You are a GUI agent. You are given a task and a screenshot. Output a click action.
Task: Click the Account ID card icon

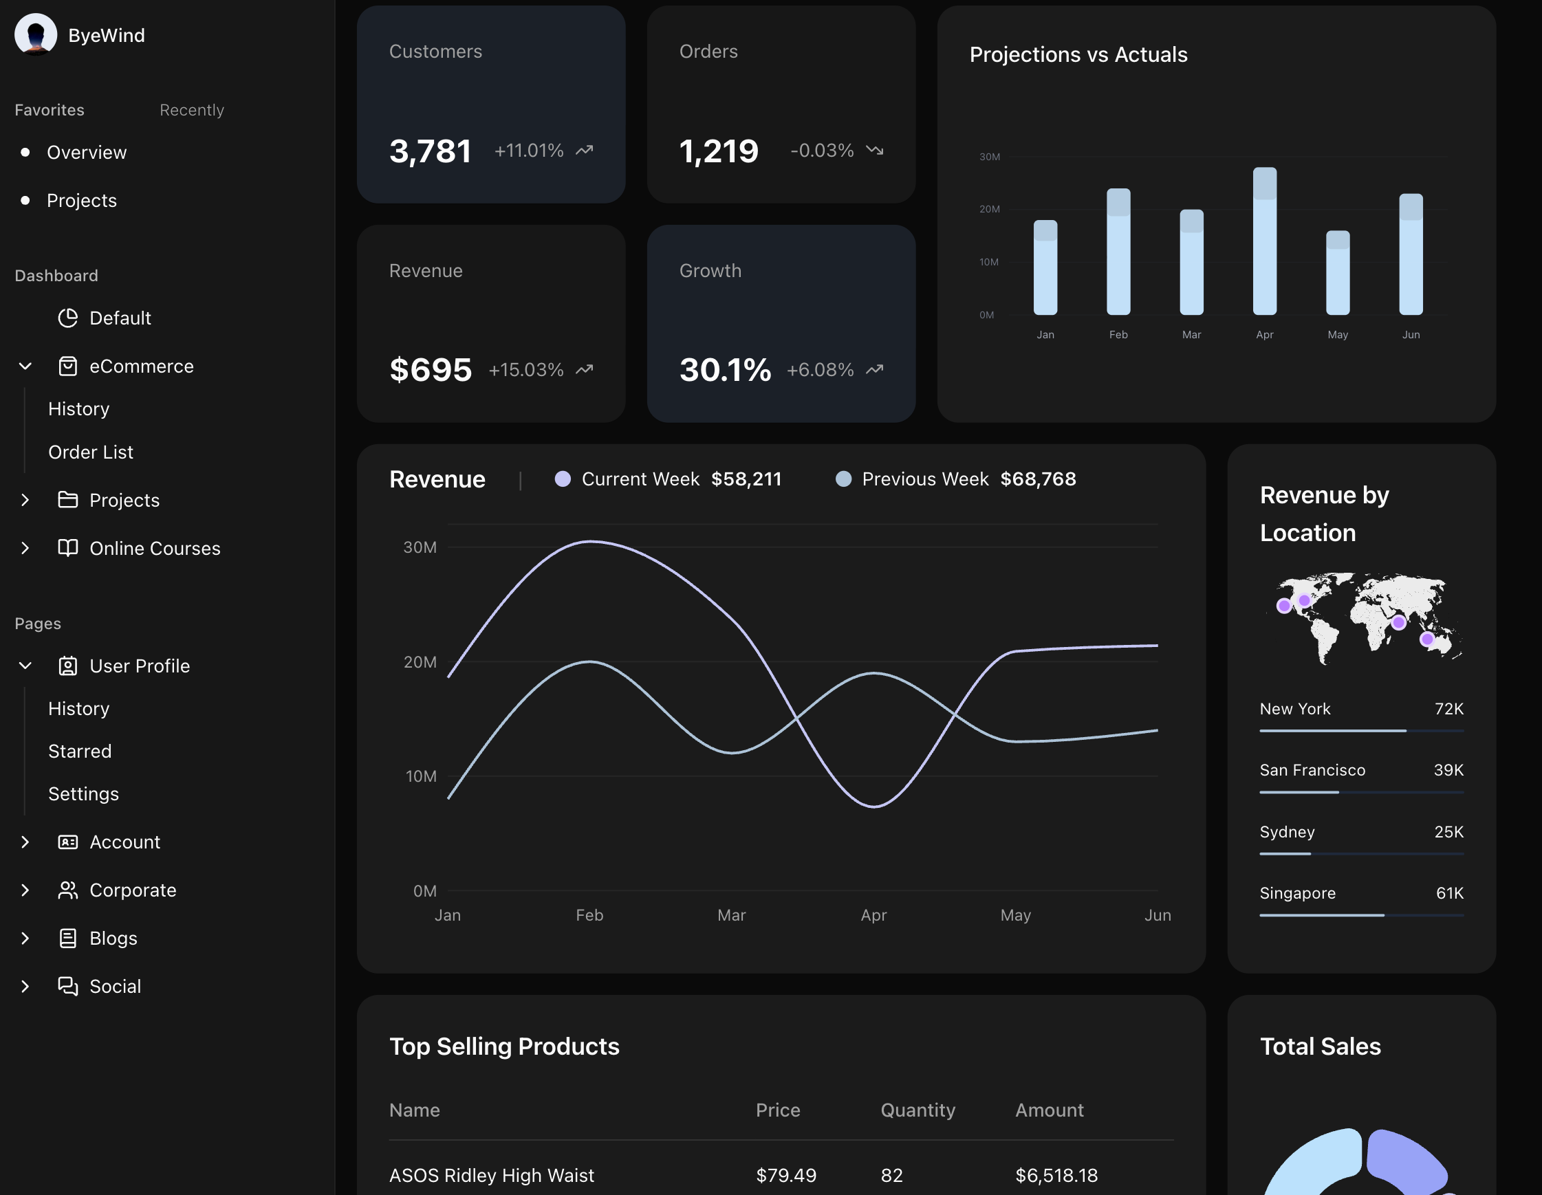[68, 842]
